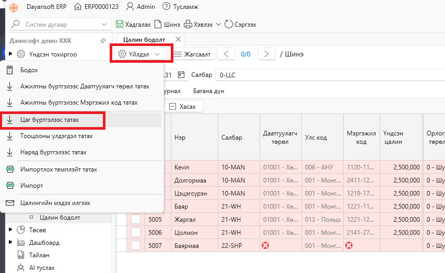Create new with the Шинэ button

167,25
